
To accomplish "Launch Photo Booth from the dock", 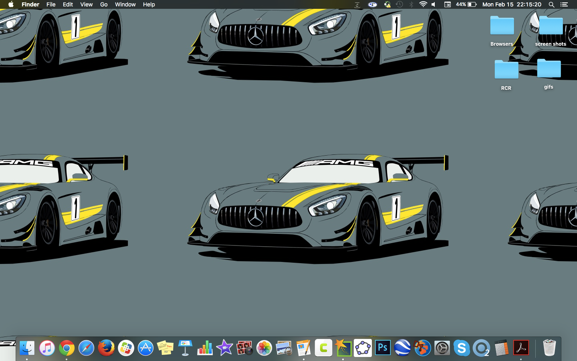I will click(244, 348).
